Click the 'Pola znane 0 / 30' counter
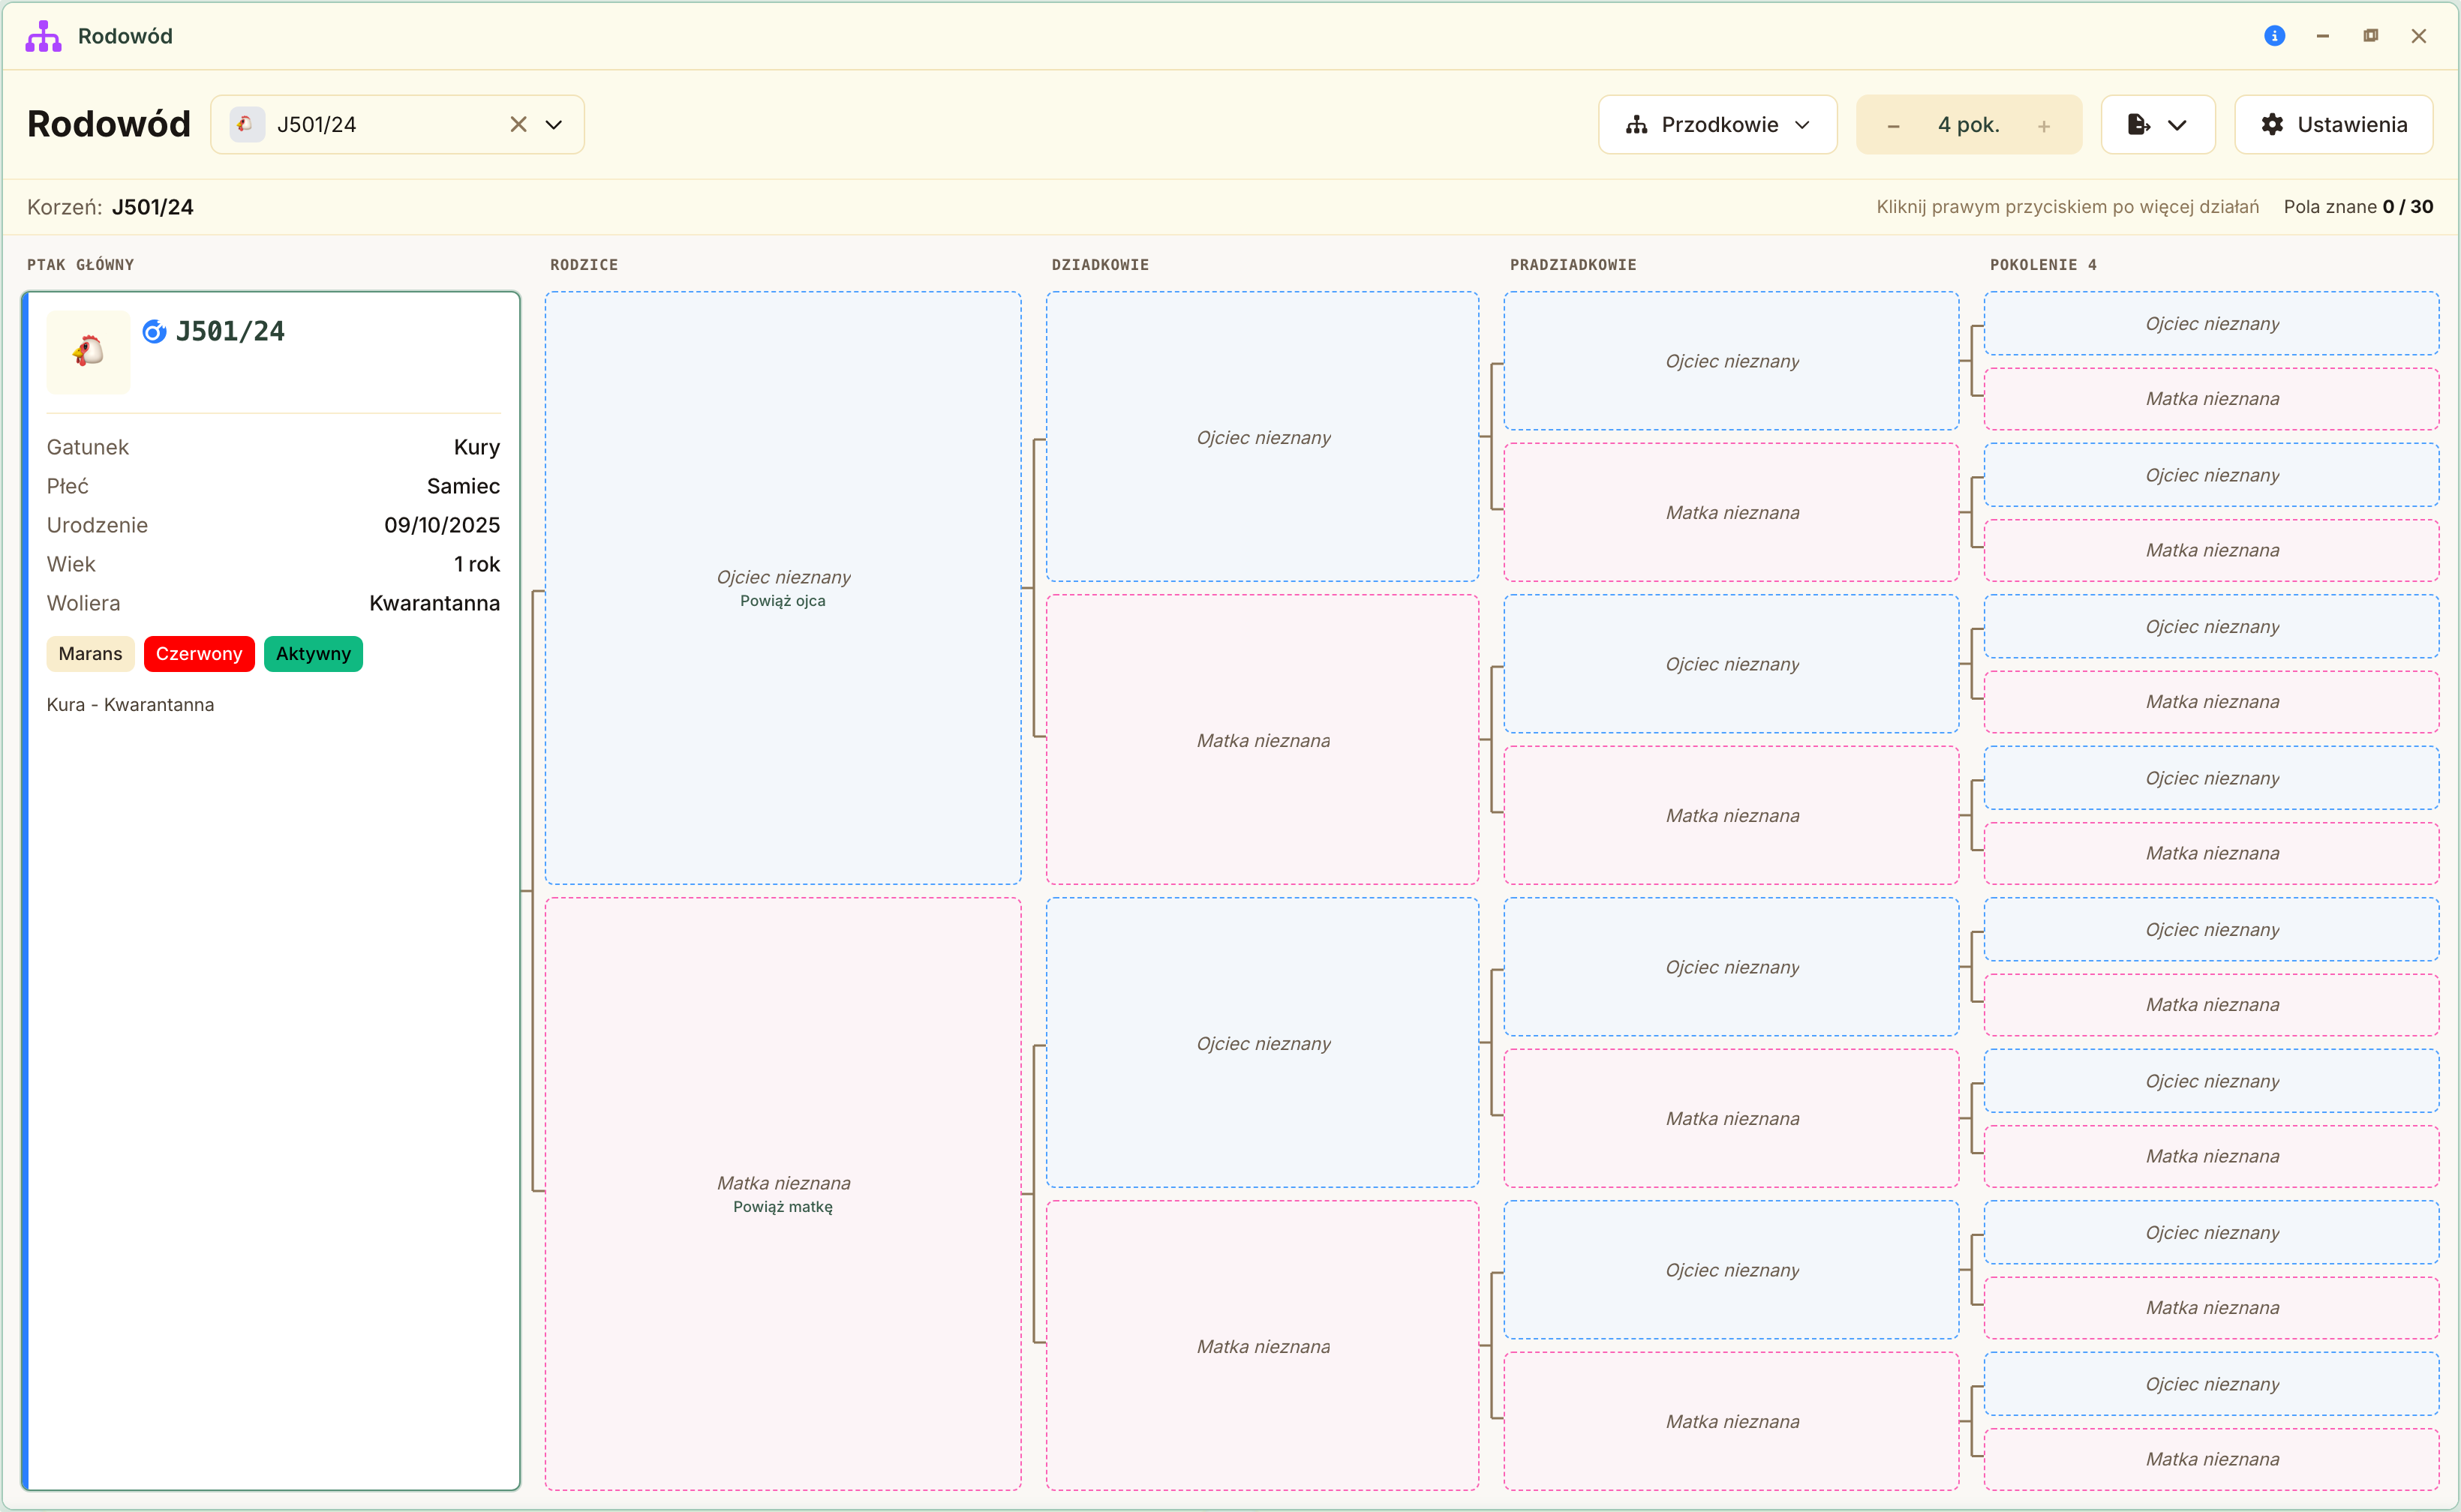Screen dimensions: 2461x1512 2358,207
